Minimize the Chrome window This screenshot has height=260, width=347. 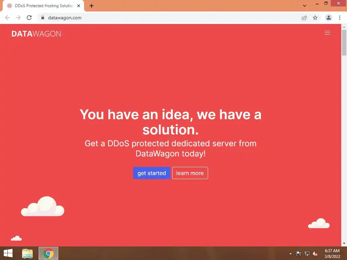pos(317,3)
